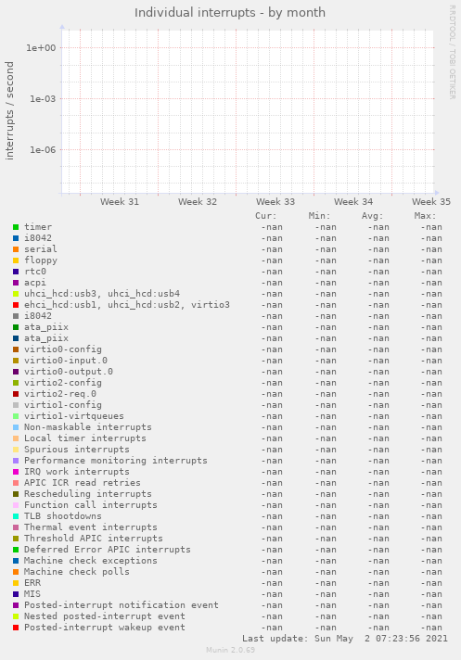Click the Last update timestamp text

click(345, 639)
